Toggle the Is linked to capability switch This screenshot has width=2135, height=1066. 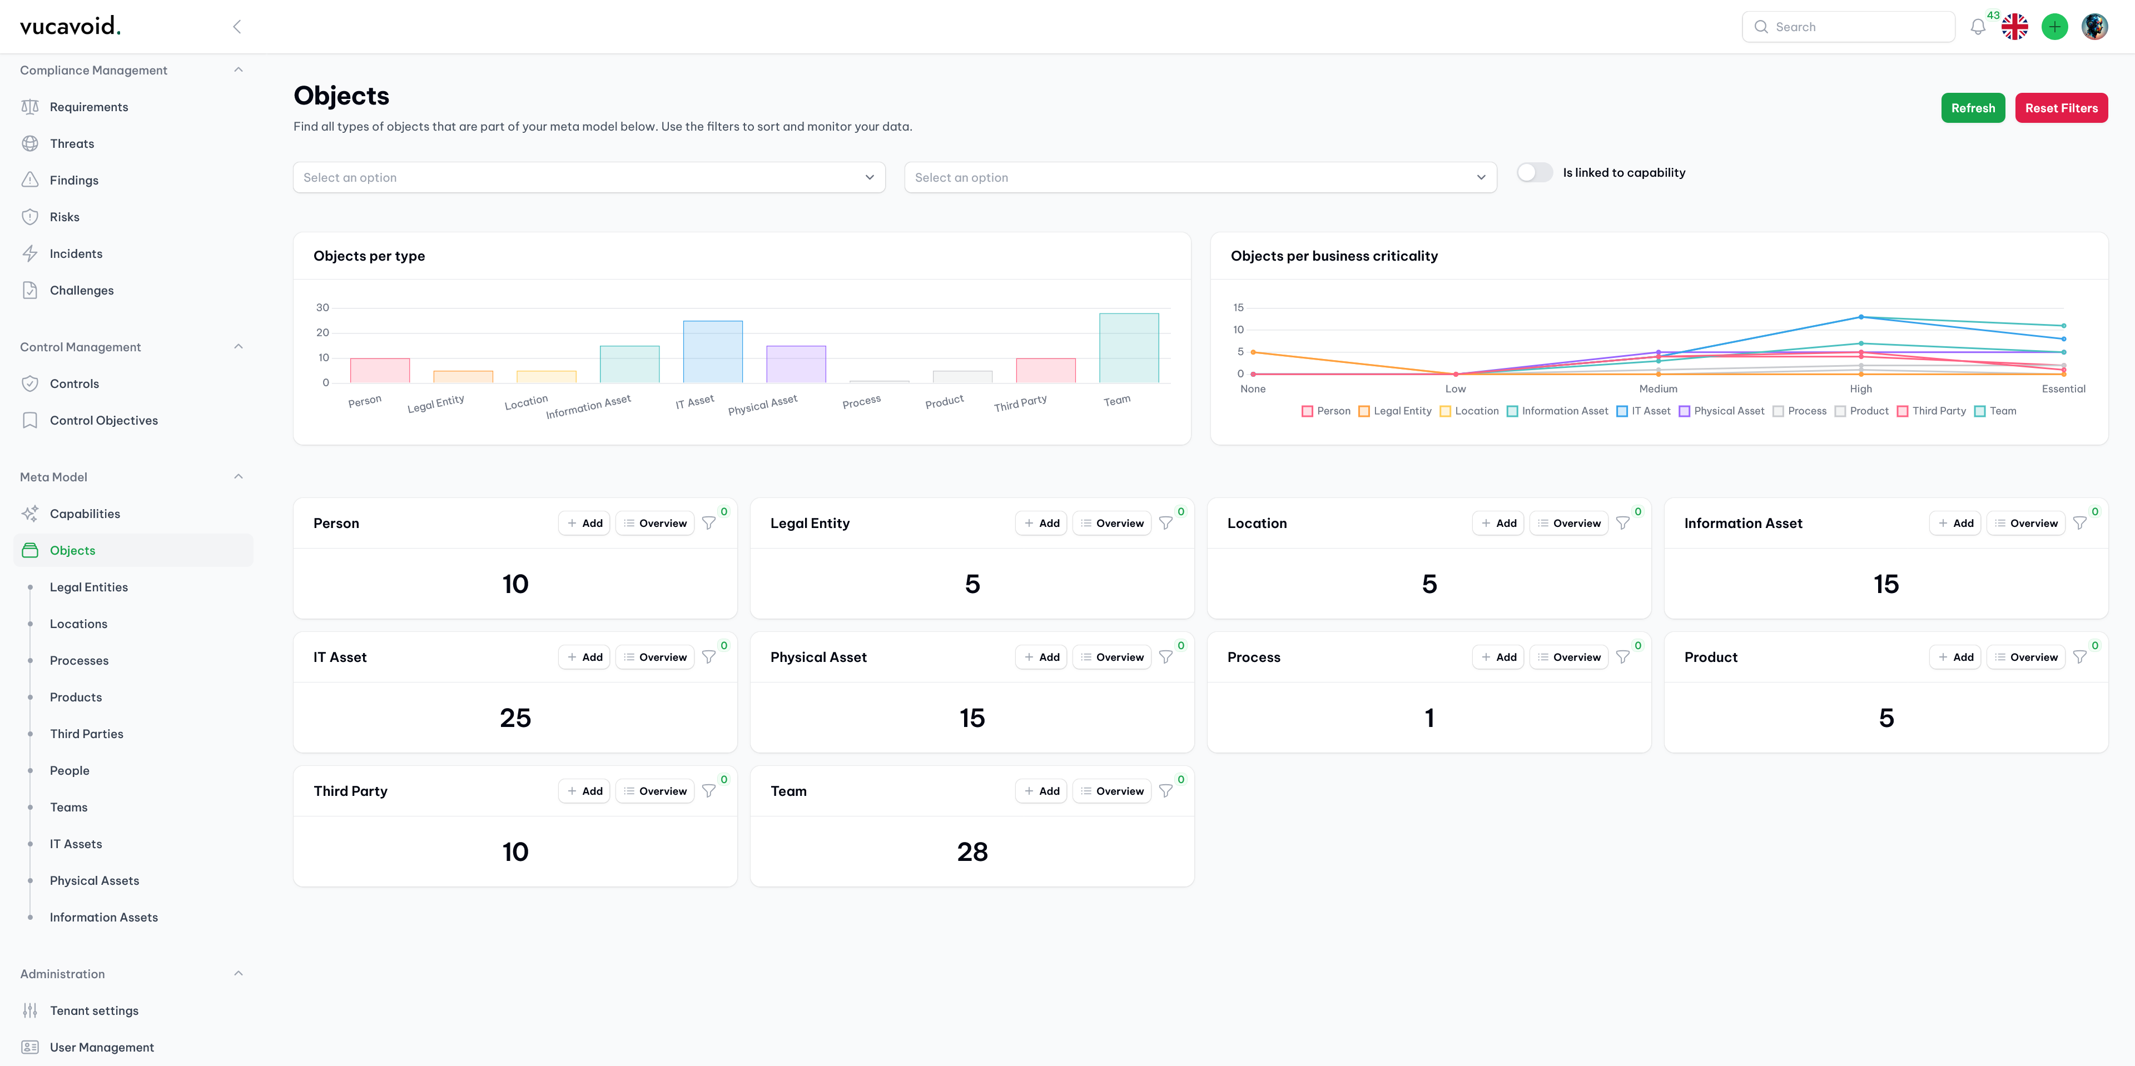[x=1532, y=173]
